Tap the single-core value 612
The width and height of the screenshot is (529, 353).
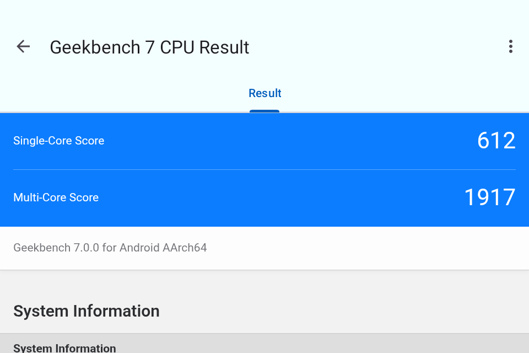click(496, 141)
